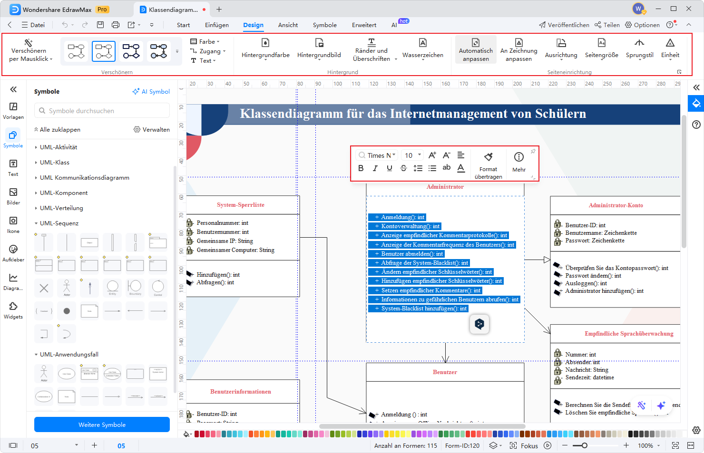The height and width of the screenshot is (453, 704).
Task: Click the Teilen button
Action: [x=607, y=25]
